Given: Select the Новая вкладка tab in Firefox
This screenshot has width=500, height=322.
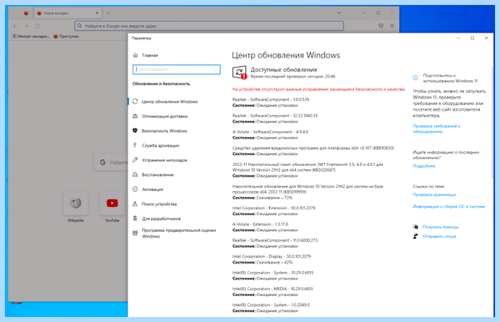Looking at the screenshot, I should [67, 13].
